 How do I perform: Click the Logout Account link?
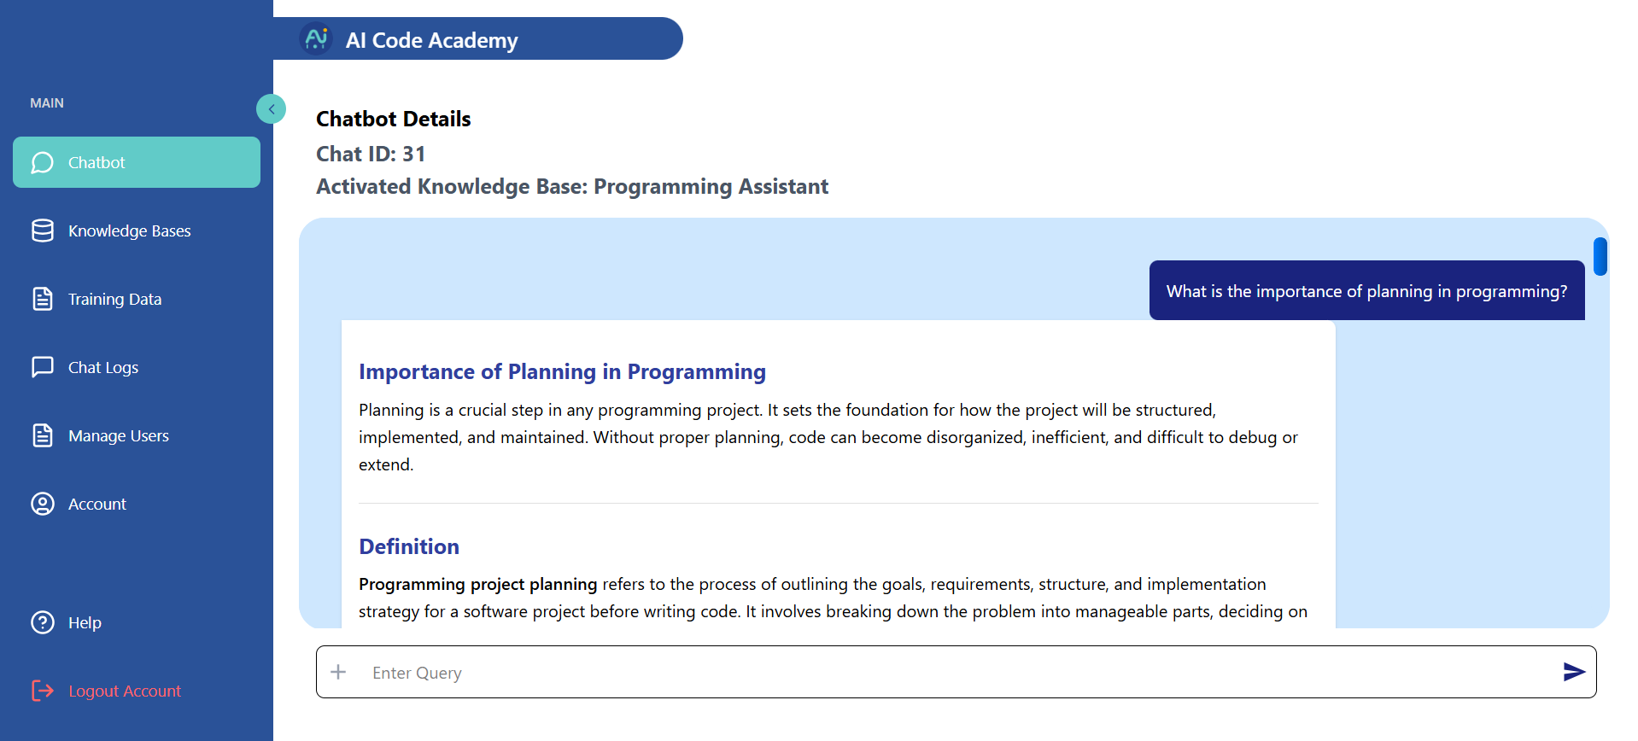124,691
